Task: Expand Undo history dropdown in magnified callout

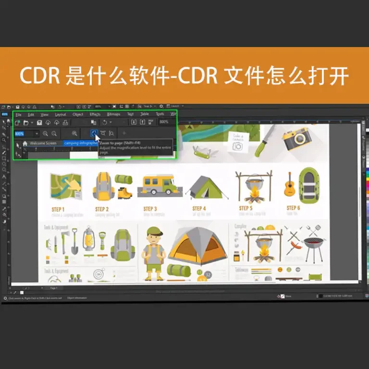Action: coord(111,123)
